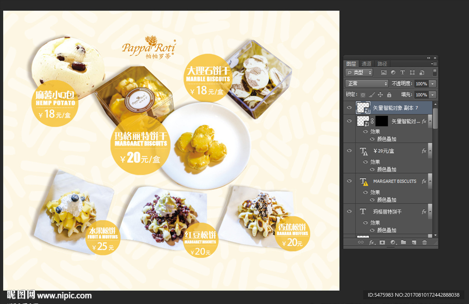
Task: Open the 正常 blend mode dropdown
Action: click(367, 84)
